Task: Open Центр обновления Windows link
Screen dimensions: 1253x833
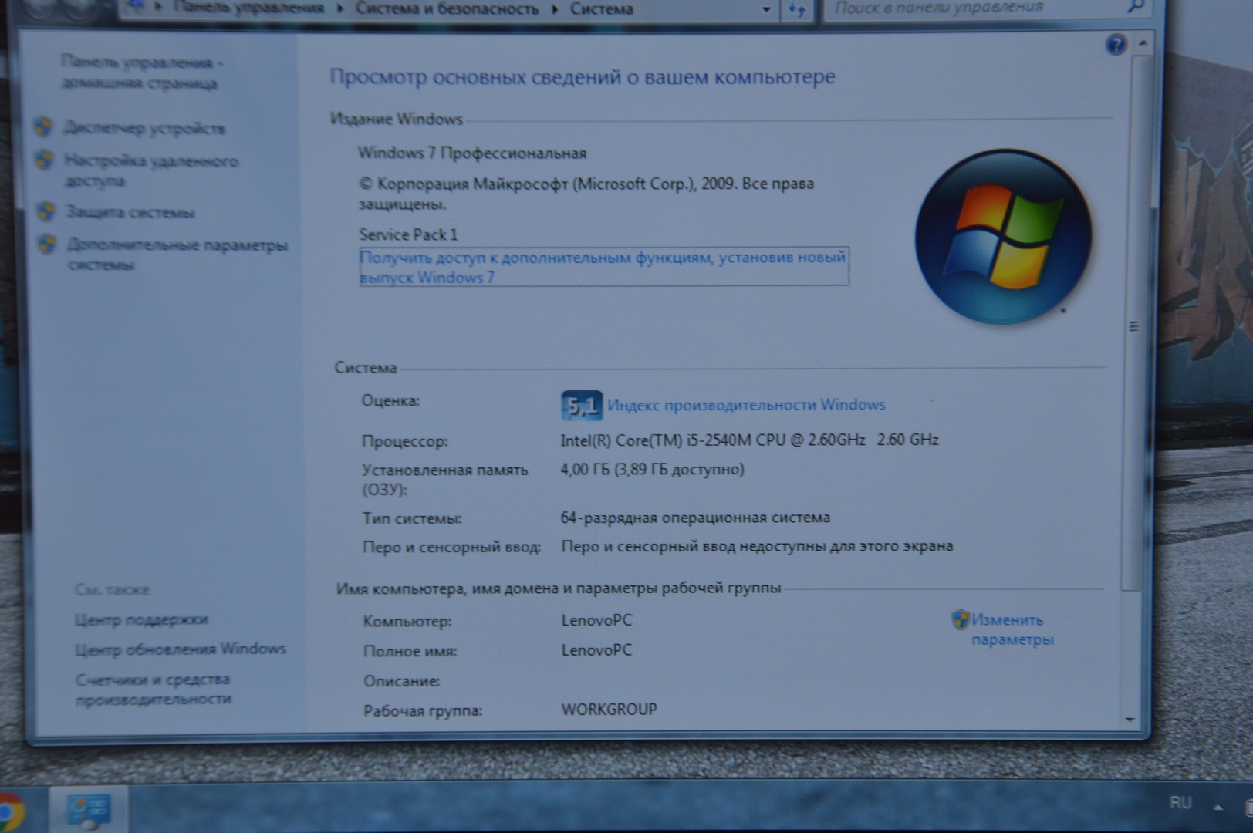Action: (x=181, y=649)
